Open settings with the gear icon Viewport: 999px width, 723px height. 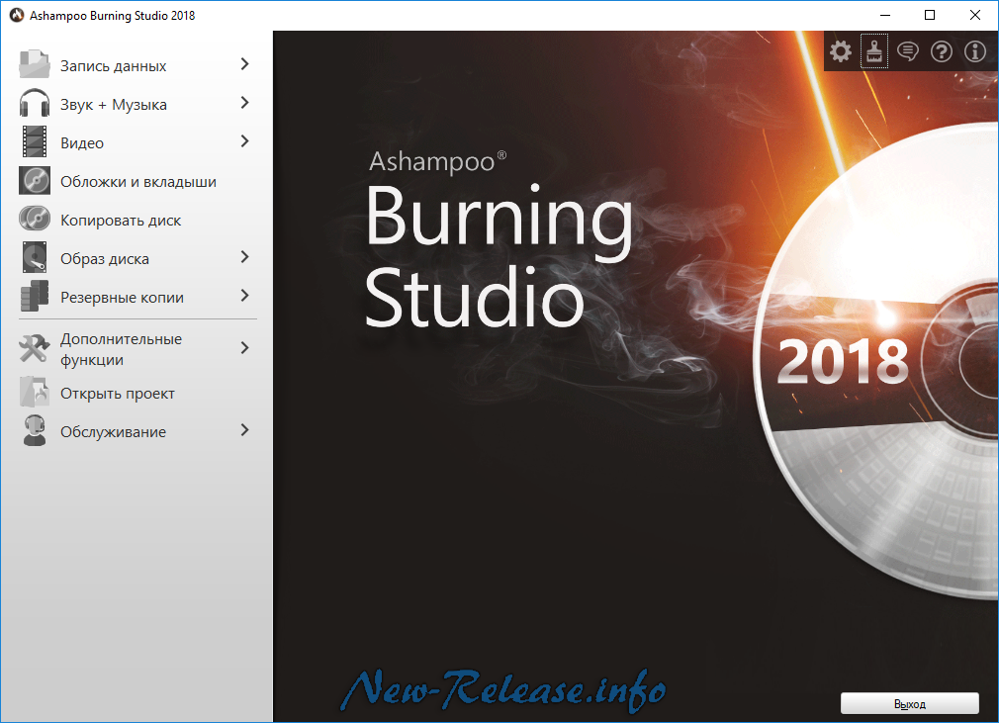point(841,51)
